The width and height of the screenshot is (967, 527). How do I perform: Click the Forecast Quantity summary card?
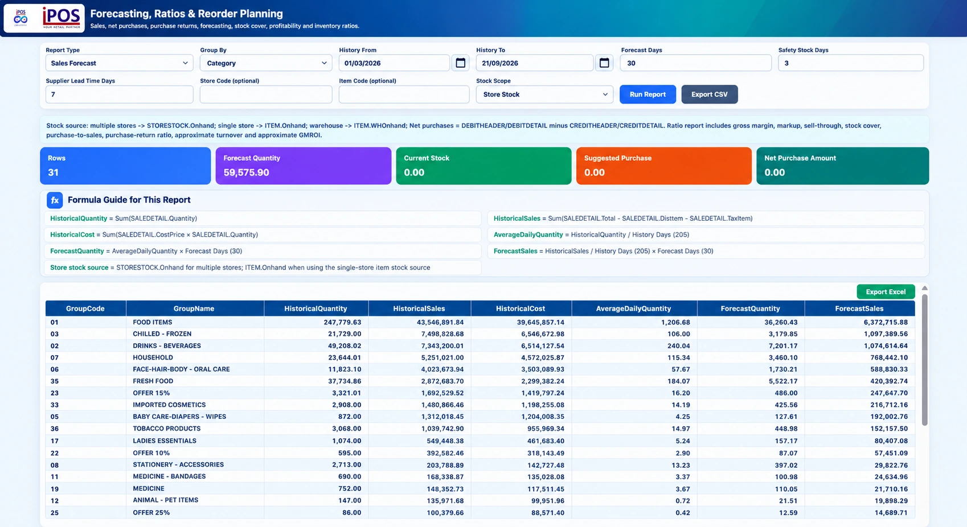pyautogui.click(x=304, y=166)
